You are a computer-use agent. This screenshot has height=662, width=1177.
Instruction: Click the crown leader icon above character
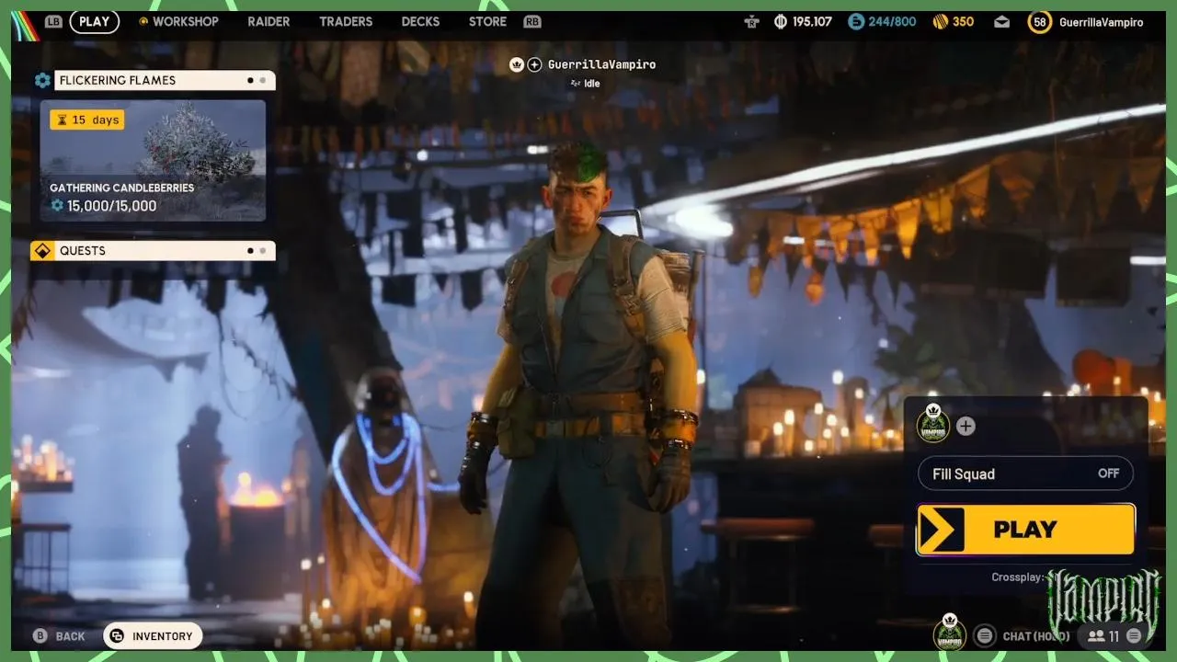[x=518, y=64]
